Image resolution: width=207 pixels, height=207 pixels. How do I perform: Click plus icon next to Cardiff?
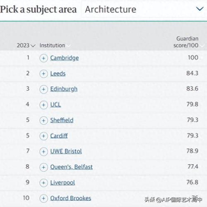click(43, 136)
